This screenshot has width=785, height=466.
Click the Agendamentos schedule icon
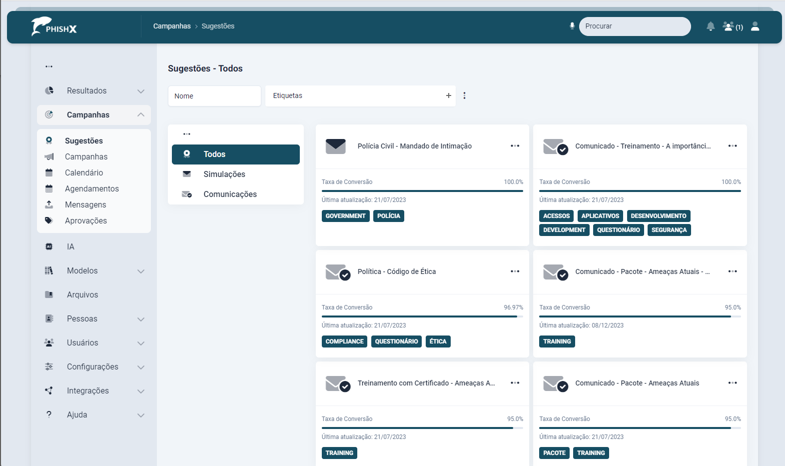[49, 188]
